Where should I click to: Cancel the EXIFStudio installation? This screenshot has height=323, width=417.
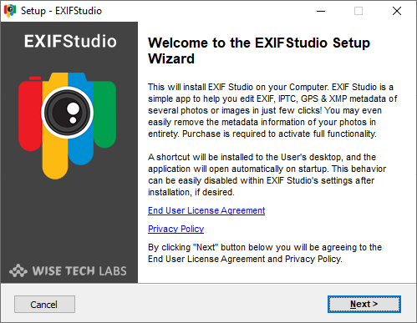coord(44,304)
